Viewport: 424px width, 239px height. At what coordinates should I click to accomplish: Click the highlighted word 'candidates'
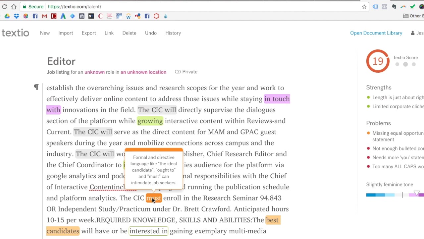[x=63, y=231]
